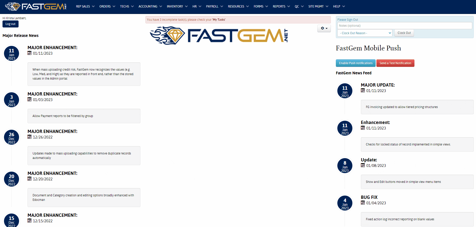
Task: Open the HR menu
Action: click(197, 6)
